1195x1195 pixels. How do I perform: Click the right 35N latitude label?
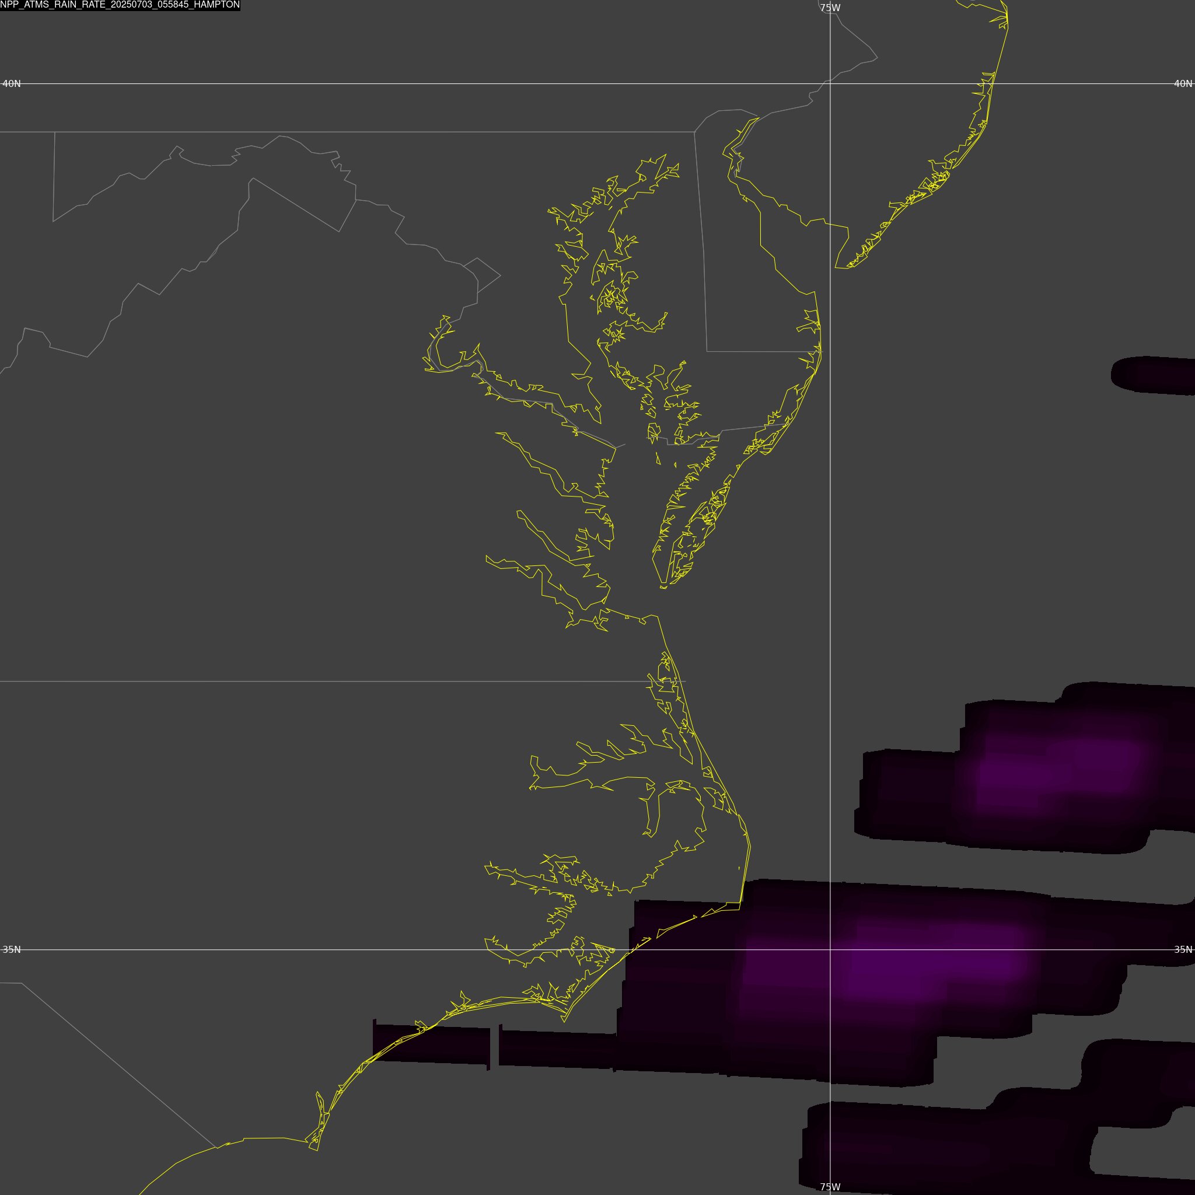click(x=1183, y=949)
